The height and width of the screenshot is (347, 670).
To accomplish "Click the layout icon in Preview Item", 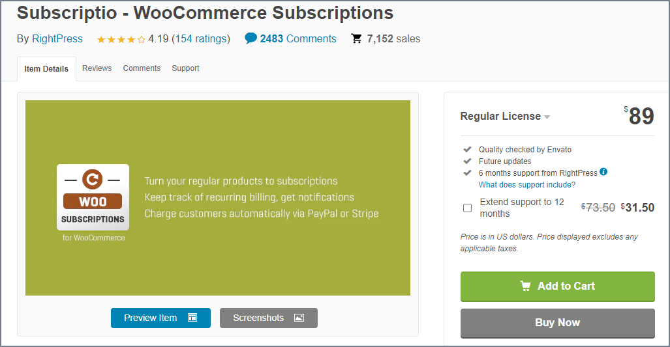I will click(x=192, y=318).
